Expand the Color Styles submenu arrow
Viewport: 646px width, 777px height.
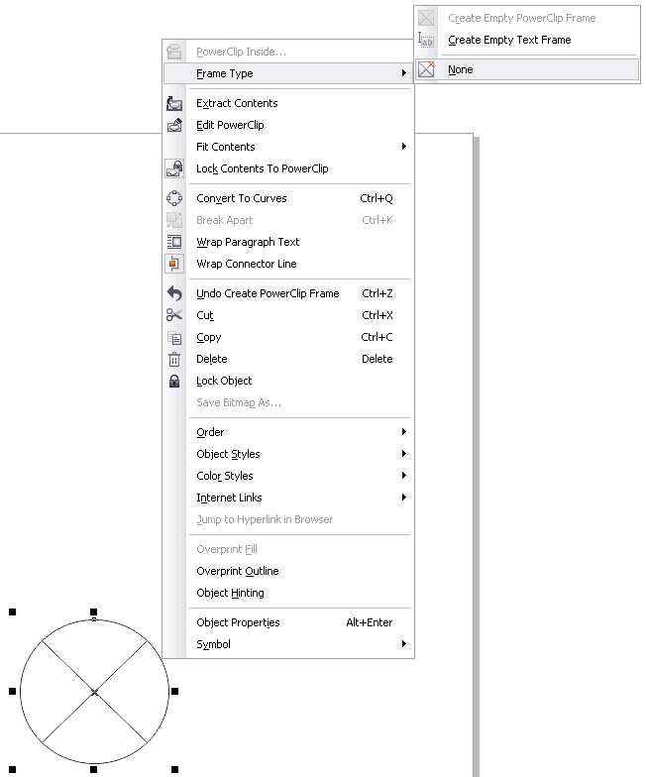404,476
